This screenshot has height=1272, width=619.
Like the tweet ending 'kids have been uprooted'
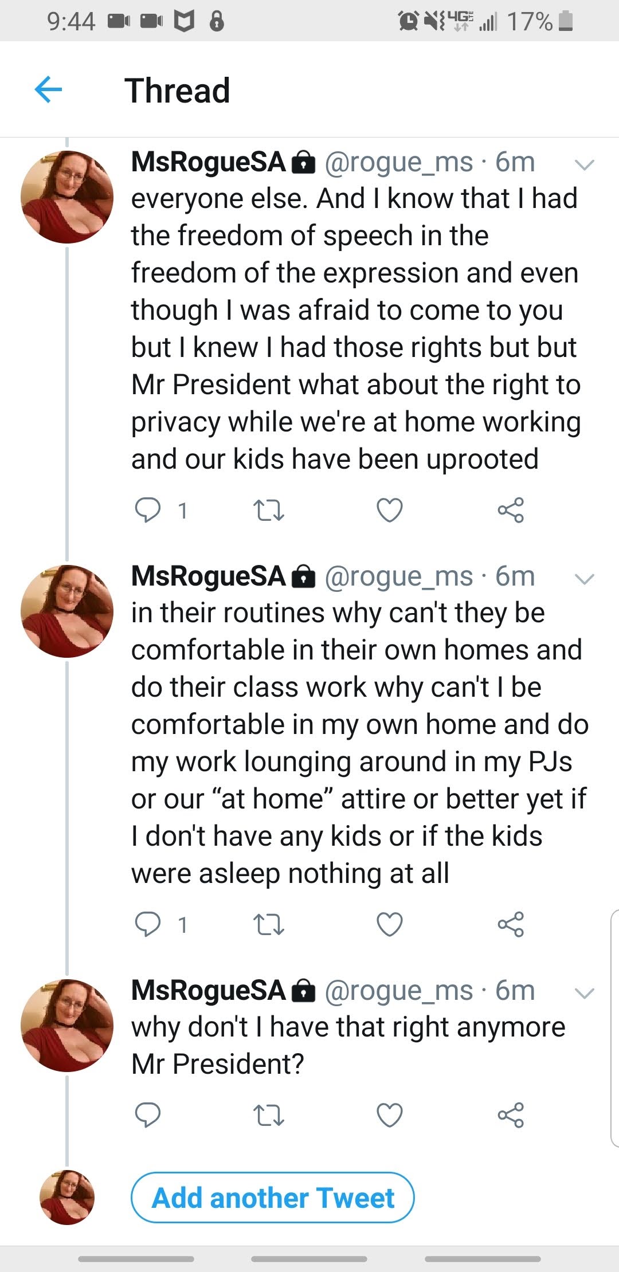[x=390, y=510]
